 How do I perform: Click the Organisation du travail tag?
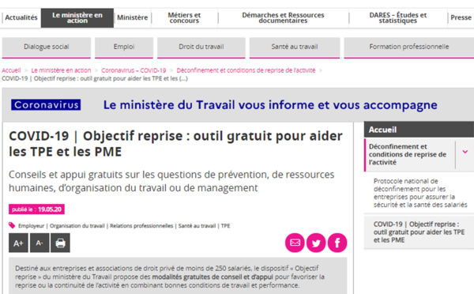coord(77,226)
